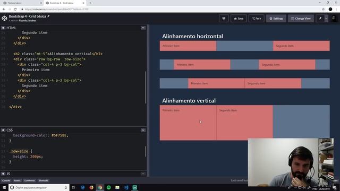Activate the taskbar search microphone
Image resolution: width=340 pixels, height=191 pixels.
pos(66,187)
